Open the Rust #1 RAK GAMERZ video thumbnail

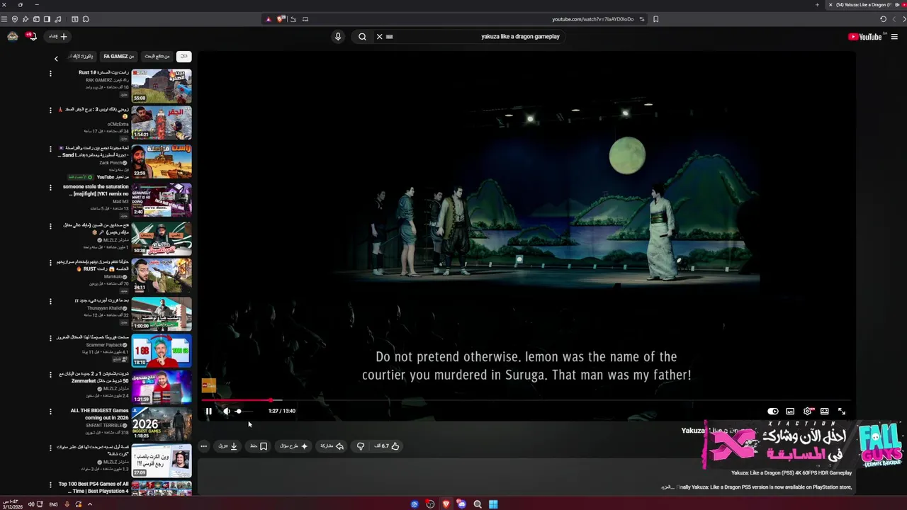pos(162,86)
